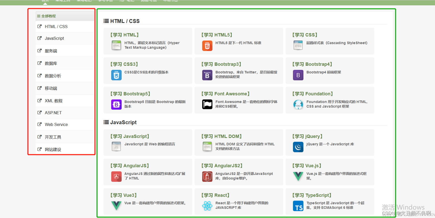Viewport: 435px width, 218px height.
Task: Open the 【学习 Font Awesome】 link
Action: click(x=225, y=94)
